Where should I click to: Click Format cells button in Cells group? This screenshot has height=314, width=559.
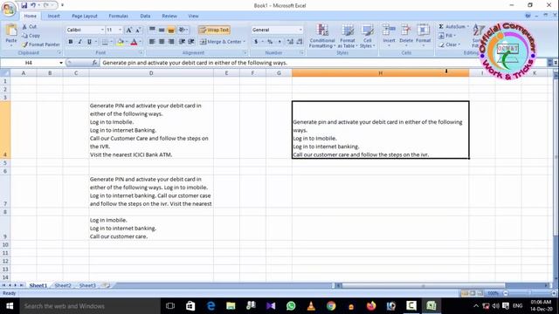(x=423, y=35)
